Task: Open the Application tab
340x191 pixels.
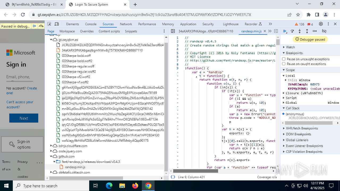Action: (188, 24)
